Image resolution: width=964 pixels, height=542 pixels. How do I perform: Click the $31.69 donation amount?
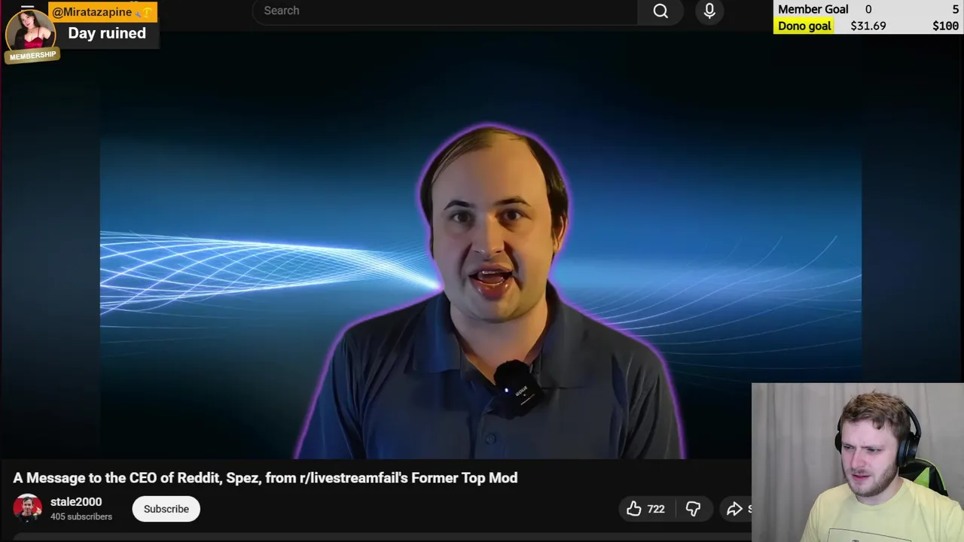(868, 26)
